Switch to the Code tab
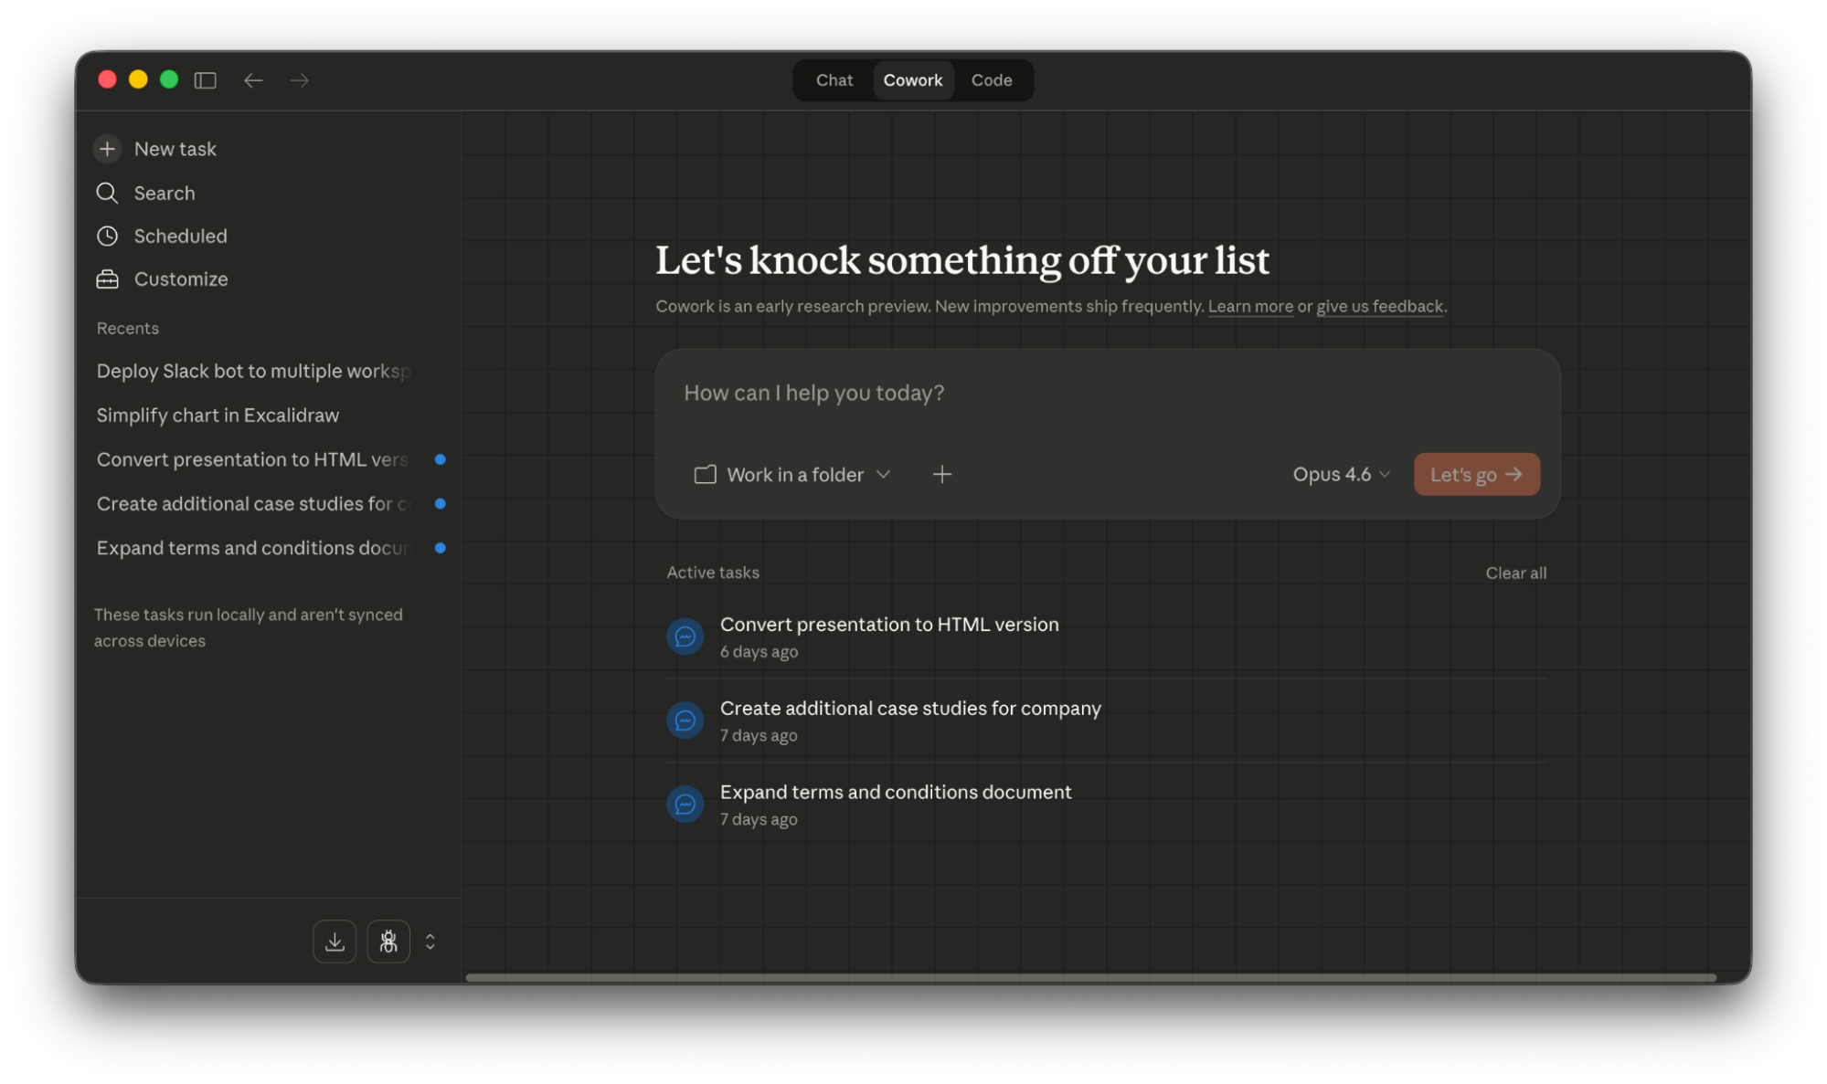Image resolution: width=1827 pixels, height=1084 pixels. pyautogui.click(x=991, y=80)
